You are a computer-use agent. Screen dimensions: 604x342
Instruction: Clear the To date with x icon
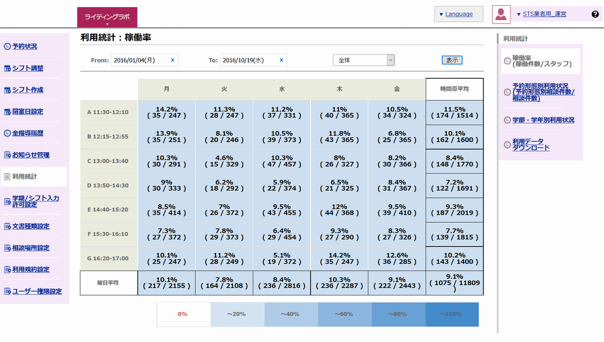[x=281, y=60]
